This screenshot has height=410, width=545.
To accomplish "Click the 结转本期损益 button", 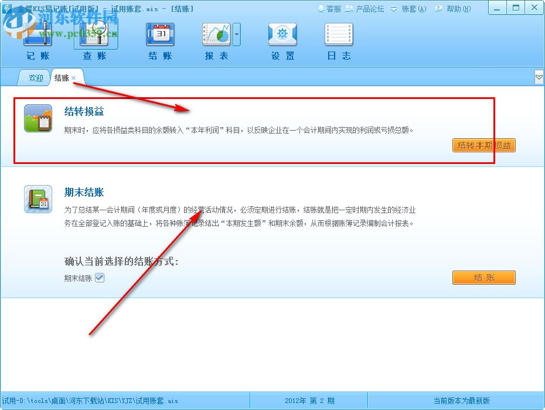I will pos(483,145).
